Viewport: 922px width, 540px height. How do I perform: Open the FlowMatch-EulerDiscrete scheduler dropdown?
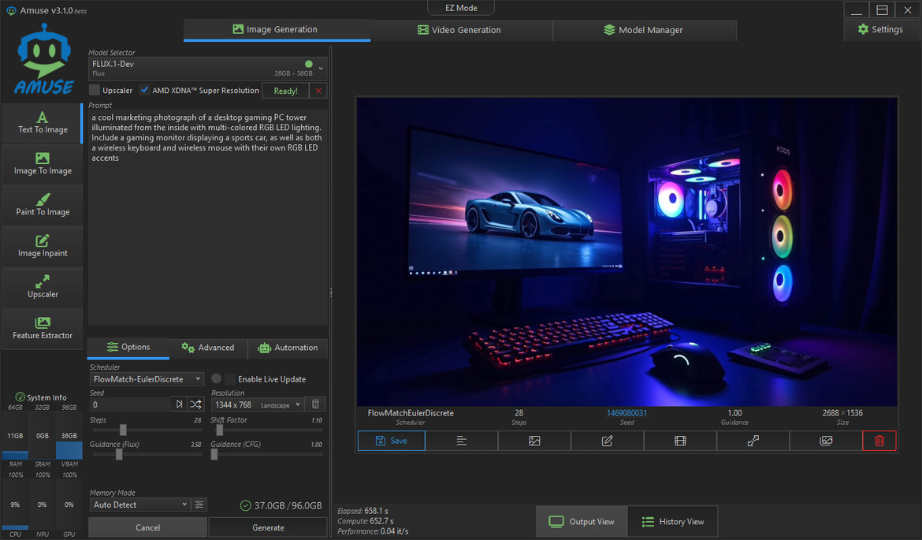(x=147, y=379)
